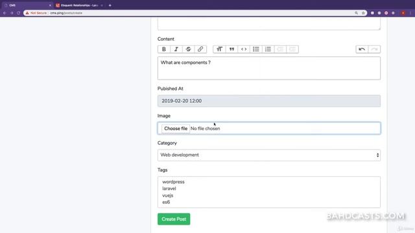
Task: Redo edit in Content editor
Action: [x=374, y=49]
